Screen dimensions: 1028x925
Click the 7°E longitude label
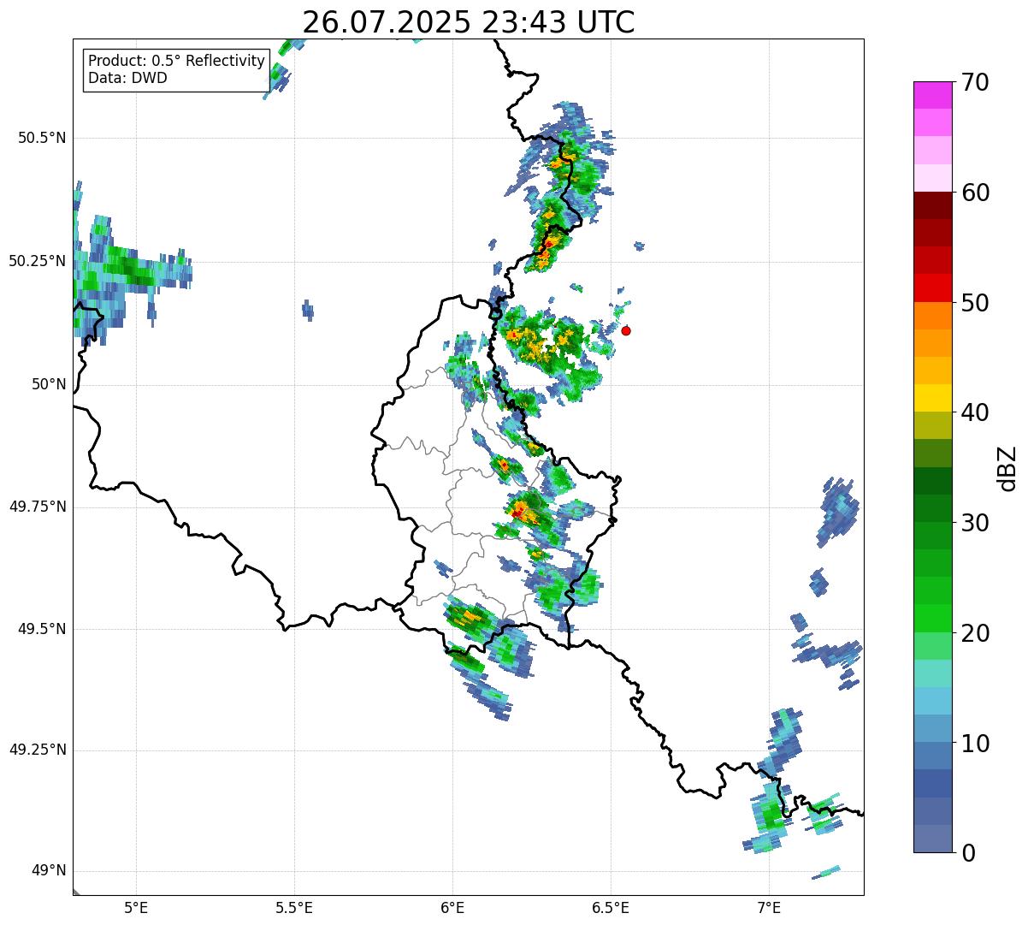coord(769,907)
